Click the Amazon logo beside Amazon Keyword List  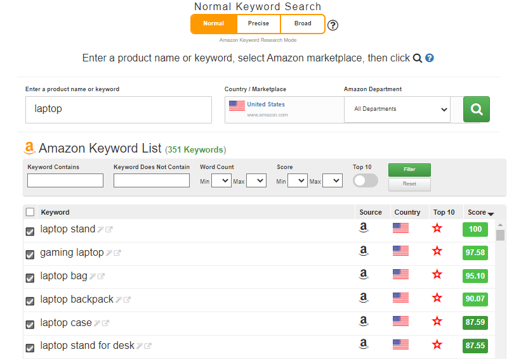29,148
